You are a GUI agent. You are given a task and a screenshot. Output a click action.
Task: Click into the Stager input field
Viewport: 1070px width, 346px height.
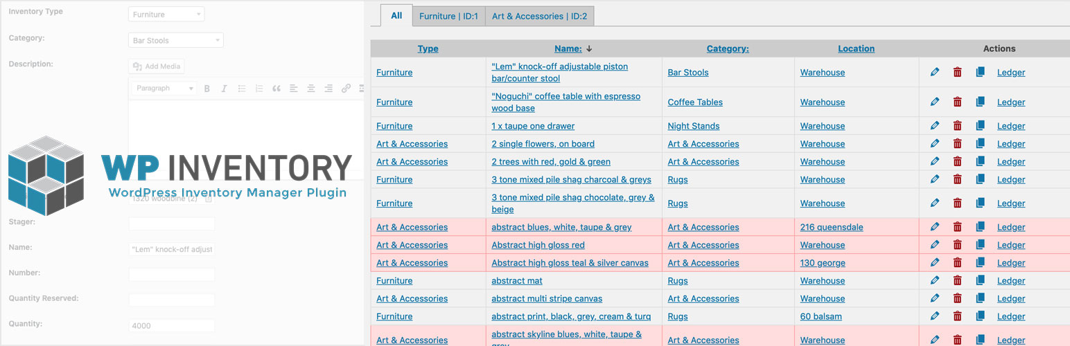click(x=171, y=224)
